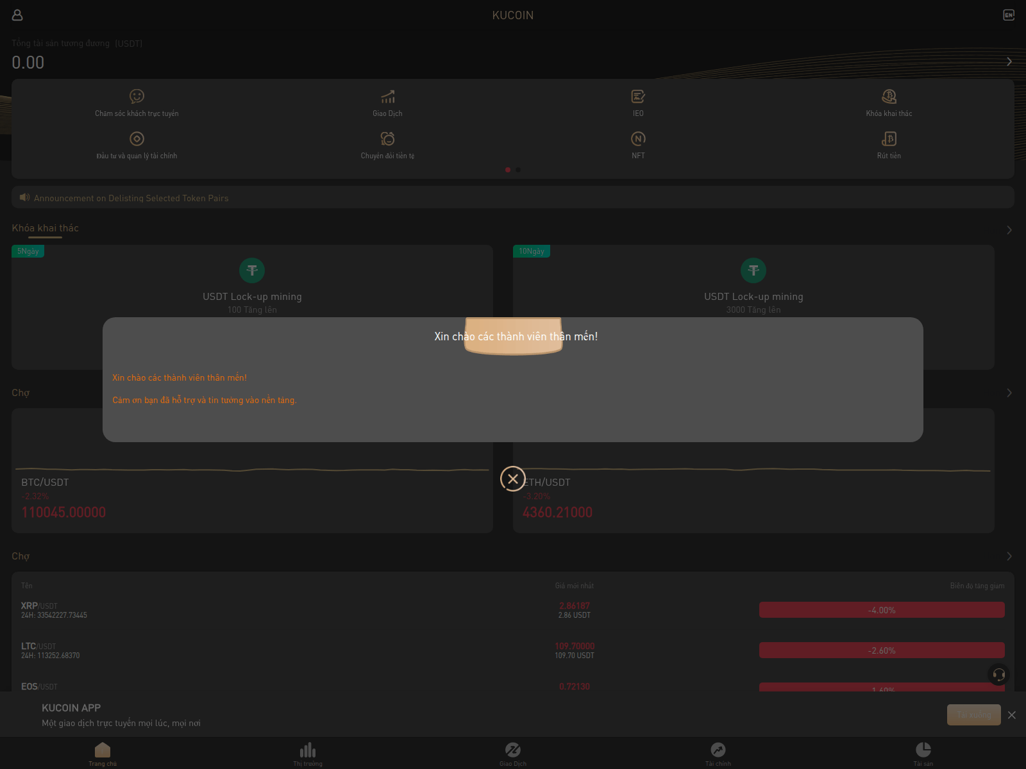Click the LTC price 109.70000
The height and width of the screenshot is (769, 1026).
coord(575,646)
